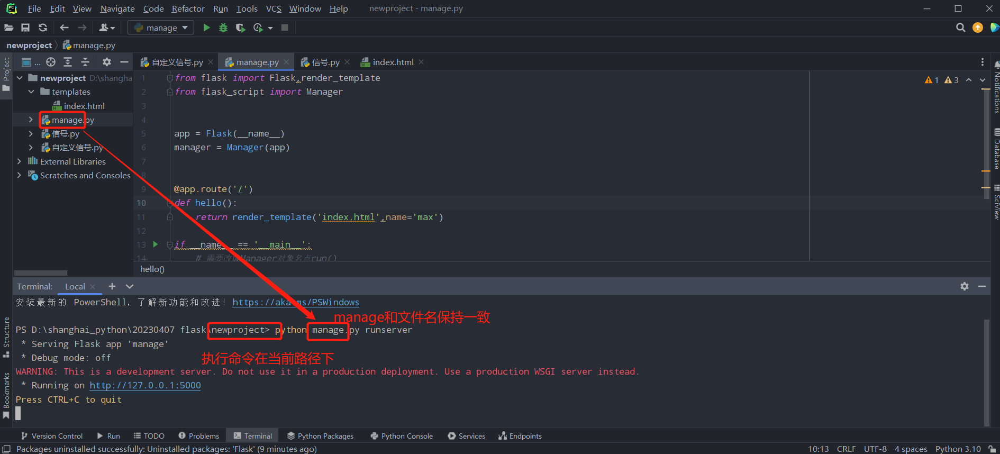The width and height of the screenshot is (1000, 454).
Task: Open Terminal panel settings gear
Action: [x=965, y=286]
